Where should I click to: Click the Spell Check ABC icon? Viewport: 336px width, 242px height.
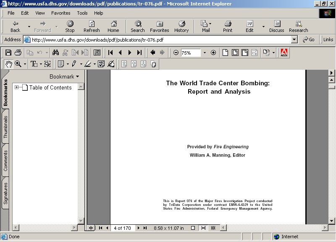click(x=101, y=64)
